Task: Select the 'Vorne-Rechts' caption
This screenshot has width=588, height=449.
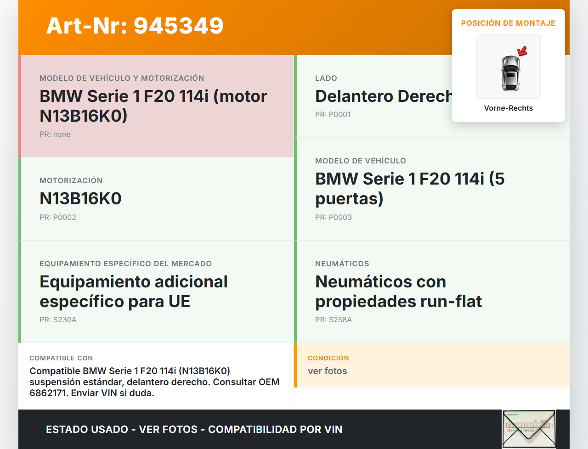Action: tap(509, 108)
